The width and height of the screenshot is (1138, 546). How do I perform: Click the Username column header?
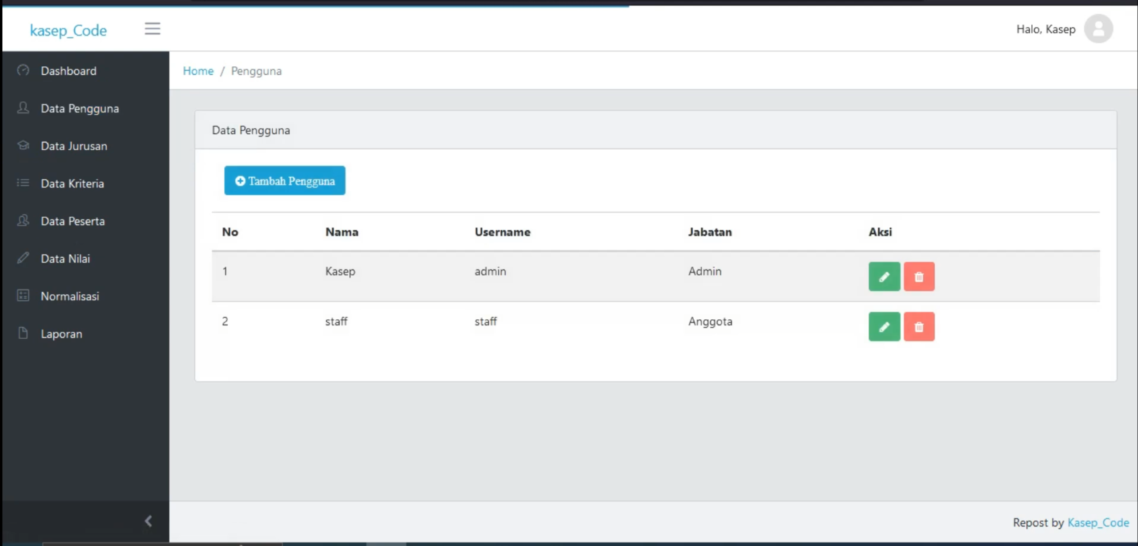[x=502, y=232]
